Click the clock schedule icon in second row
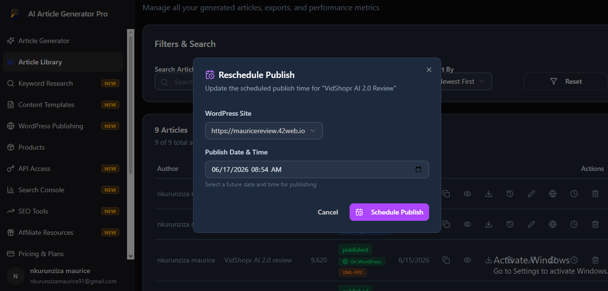This screenshot has height=291, width=608. tap(574, 224)
